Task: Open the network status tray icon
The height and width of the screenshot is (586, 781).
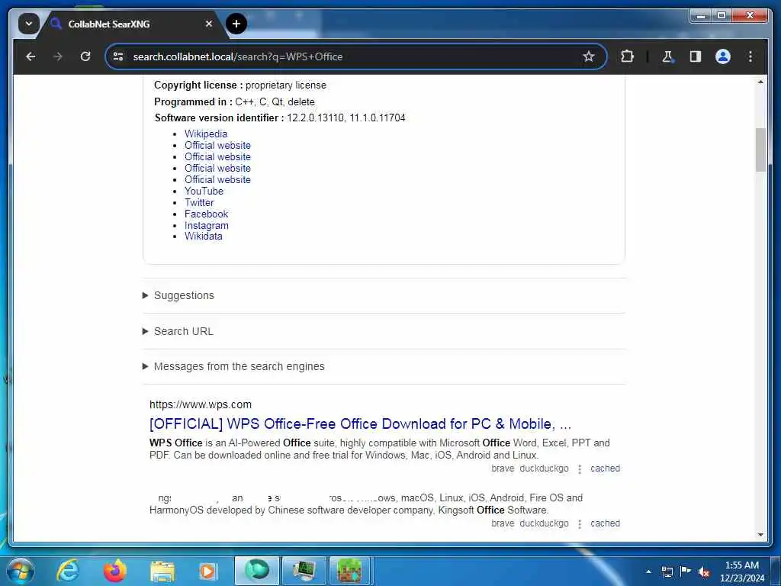Action: tap(667, 572)
